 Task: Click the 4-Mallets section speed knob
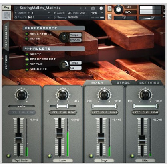tap(64, 65)
